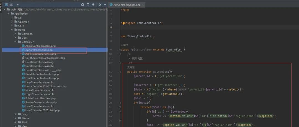Select HomeCommonController.class.php file
This screenshot has width=299, height=127.
pyautogui.click(x=46, y=86)
